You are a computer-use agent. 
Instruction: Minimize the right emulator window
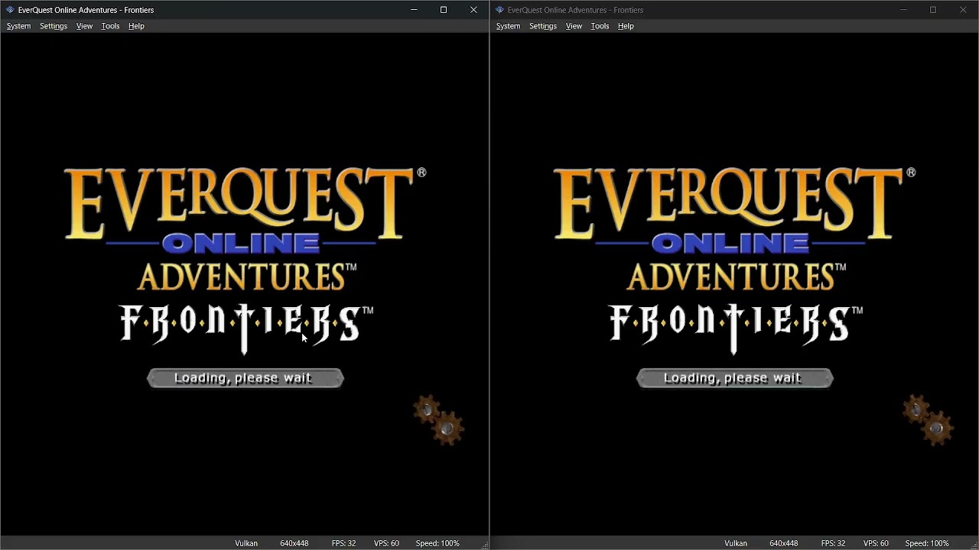click(903, 10)
